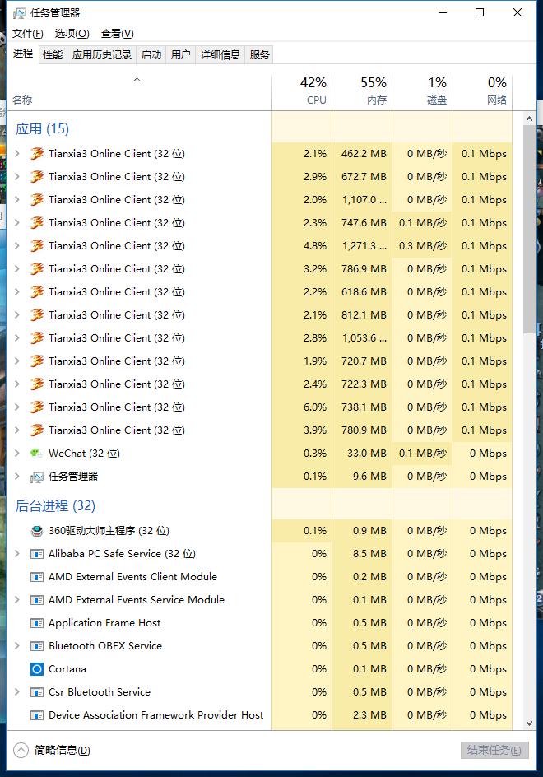Click the scrollbar down arrow
543x777 pixels.
click(529, 723)
